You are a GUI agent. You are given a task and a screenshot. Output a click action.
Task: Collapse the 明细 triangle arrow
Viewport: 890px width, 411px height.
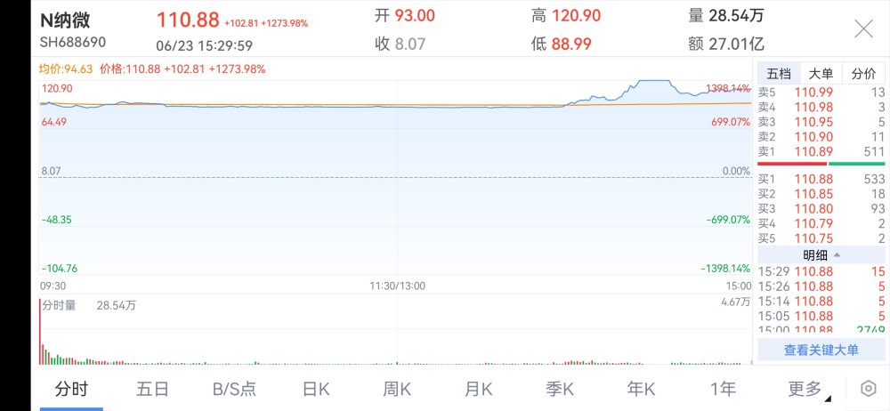[837, 255]
